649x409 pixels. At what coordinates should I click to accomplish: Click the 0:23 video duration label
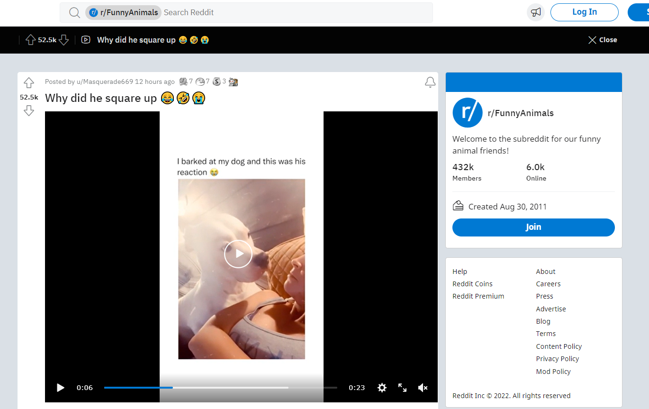point(357,388)
